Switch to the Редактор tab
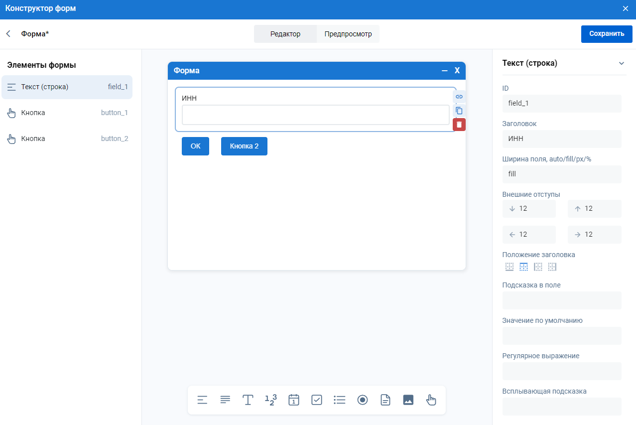 [x=285, y=34]
